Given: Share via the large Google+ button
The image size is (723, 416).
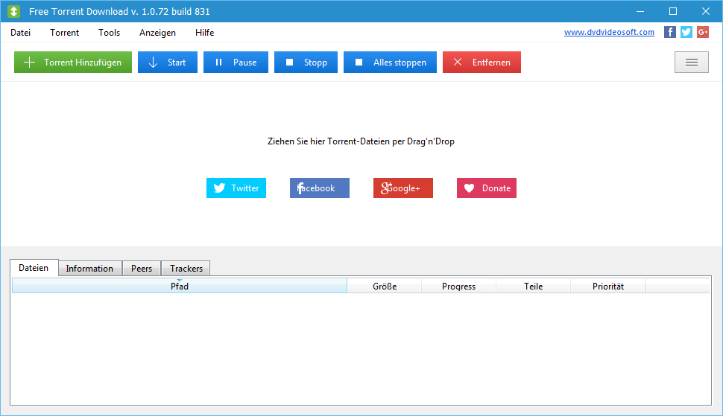Looking at the screenshot, I should point(403,188).
